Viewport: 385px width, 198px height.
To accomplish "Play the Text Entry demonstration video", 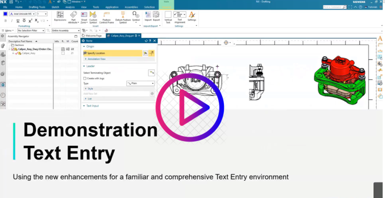I will [x=189, y=107].
